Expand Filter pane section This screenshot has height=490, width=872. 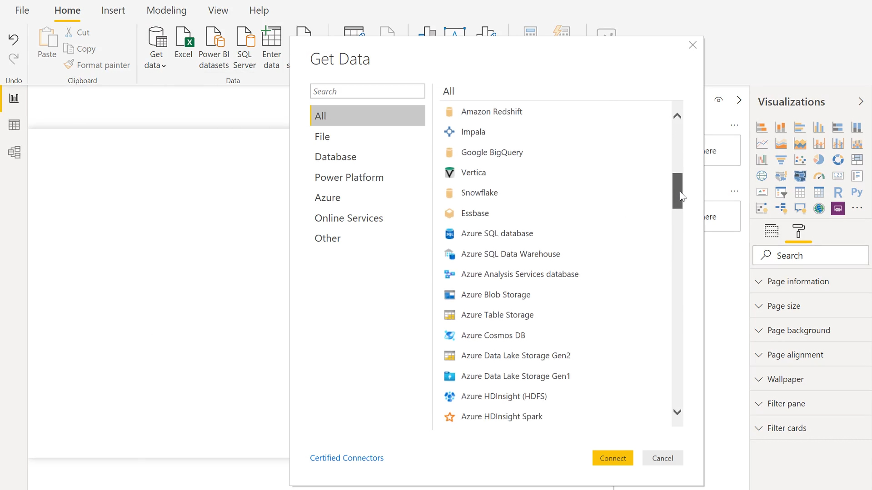(811, 403)
